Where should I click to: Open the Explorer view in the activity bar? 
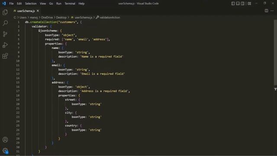[x=5, y=12]
